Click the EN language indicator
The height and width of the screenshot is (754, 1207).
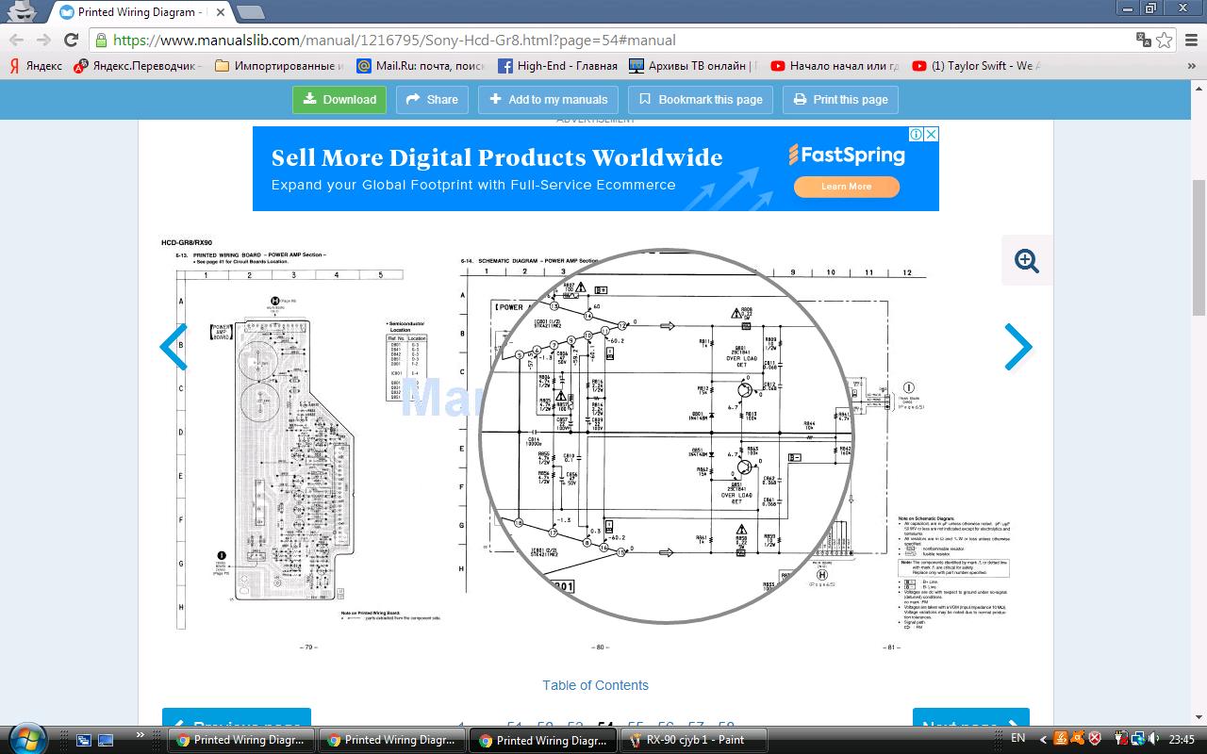(x=1018, y=739)
